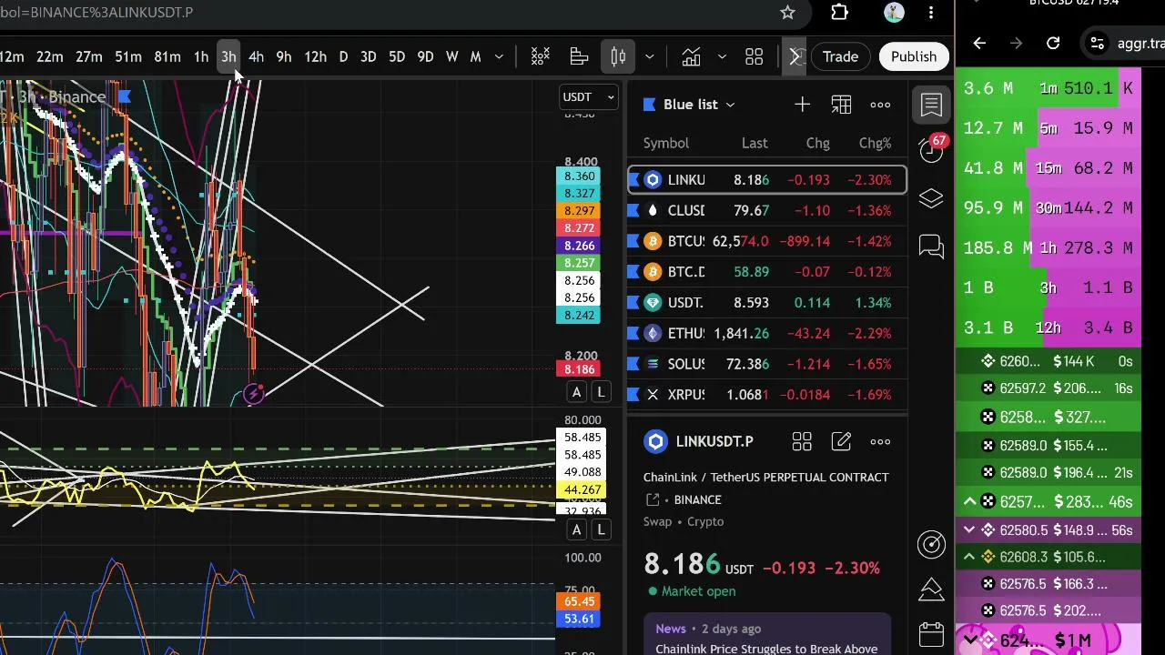Open the layout grid templates icon
The image size is (1165, 655).
coord(755,56)
